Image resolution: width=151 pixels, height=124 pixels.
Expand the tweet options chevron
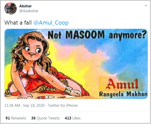[x=146, y=6]
